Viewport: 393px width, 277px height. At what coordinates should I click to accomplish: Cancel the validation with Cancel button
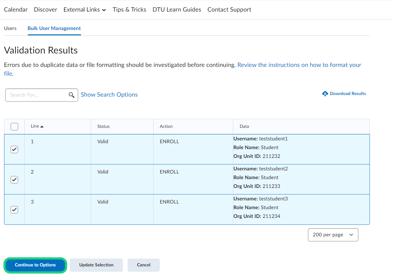coord(144,265)
